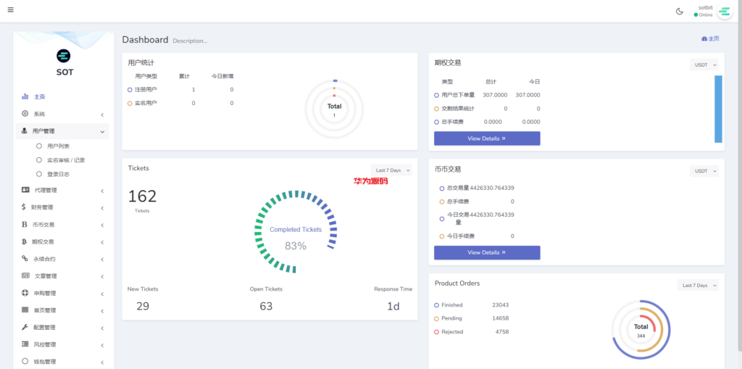
Task: Select 实名审核 / 记录 radio circle
Action: [39, 160]
